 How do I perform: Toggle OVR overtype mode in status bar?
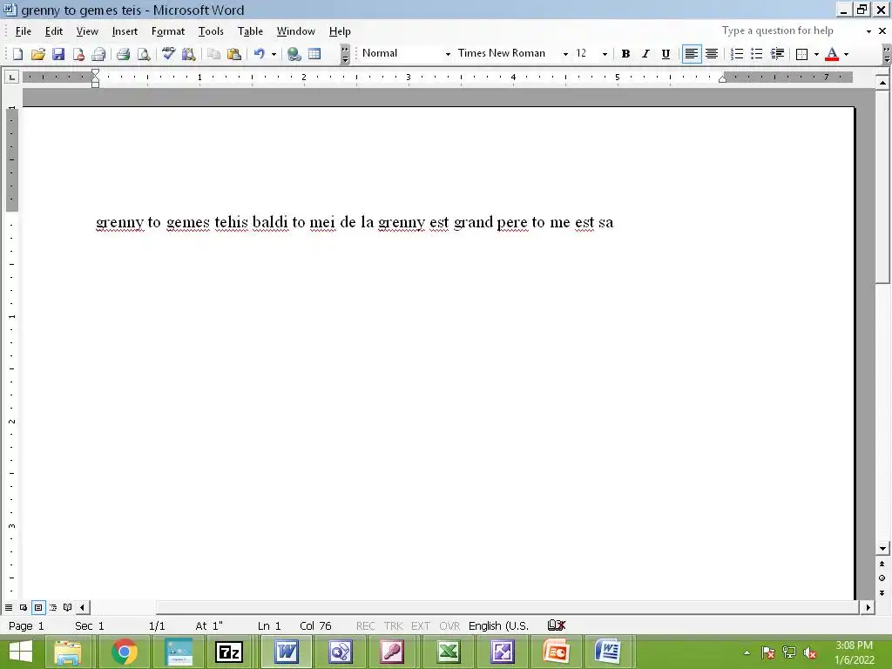point(449,625)
